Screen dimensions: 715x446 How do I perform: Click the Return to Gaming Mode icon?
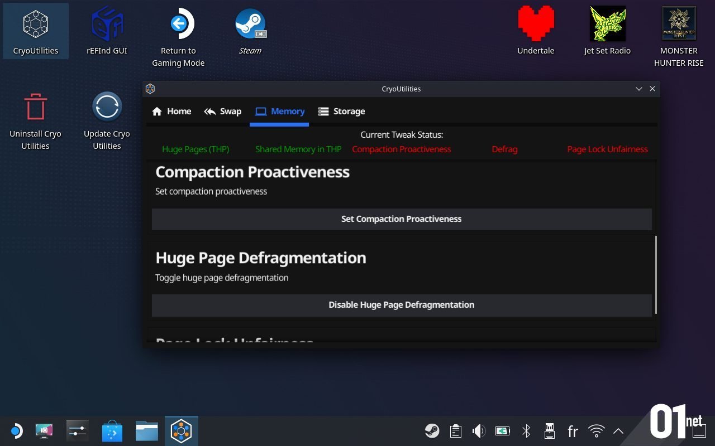tap(178, 37)
